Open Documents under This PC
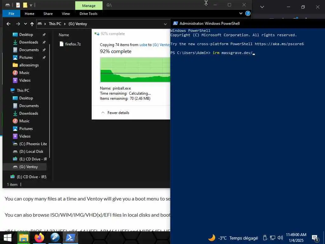Viewport: 325px width, 244px height. tap(29, 106)
